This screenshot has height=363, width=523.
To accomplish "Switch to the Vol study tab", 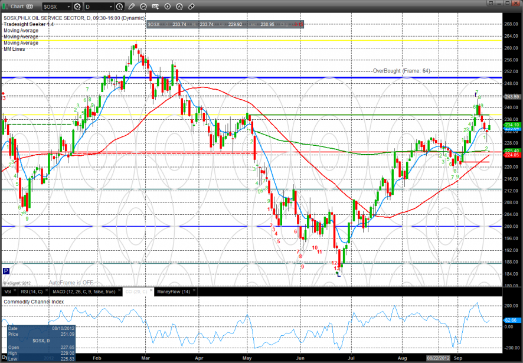I will [x=8, y=292].
